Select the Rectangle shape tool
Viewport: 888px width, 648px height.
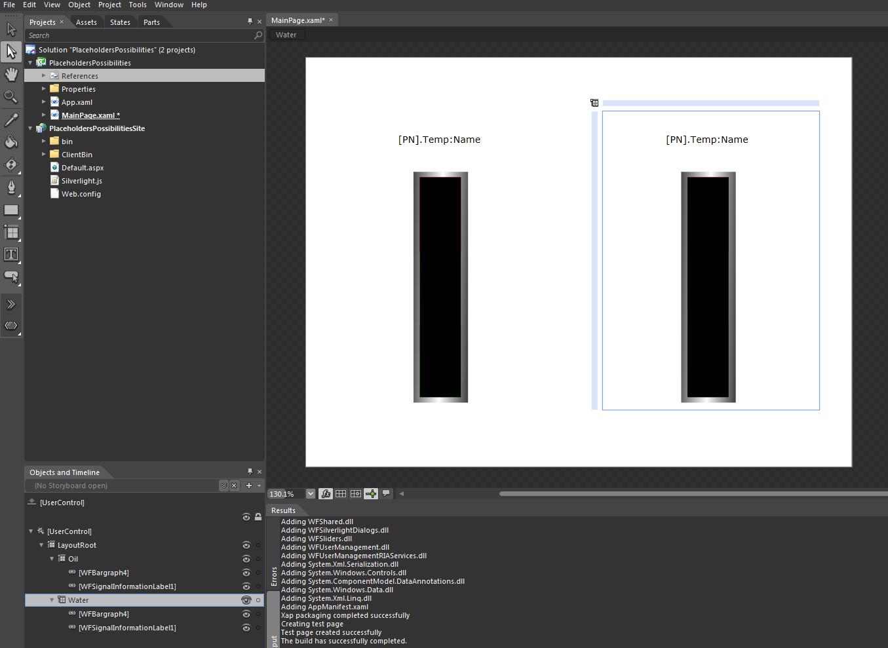(11, 210)
